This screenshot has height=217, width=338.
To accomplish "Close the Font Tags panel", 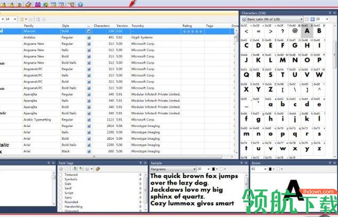I will pyautogui.click(x=145, y=163).
